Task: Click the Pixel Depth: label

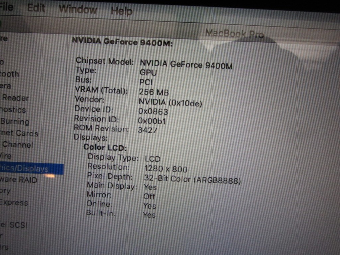Action: tap(110, 176)
